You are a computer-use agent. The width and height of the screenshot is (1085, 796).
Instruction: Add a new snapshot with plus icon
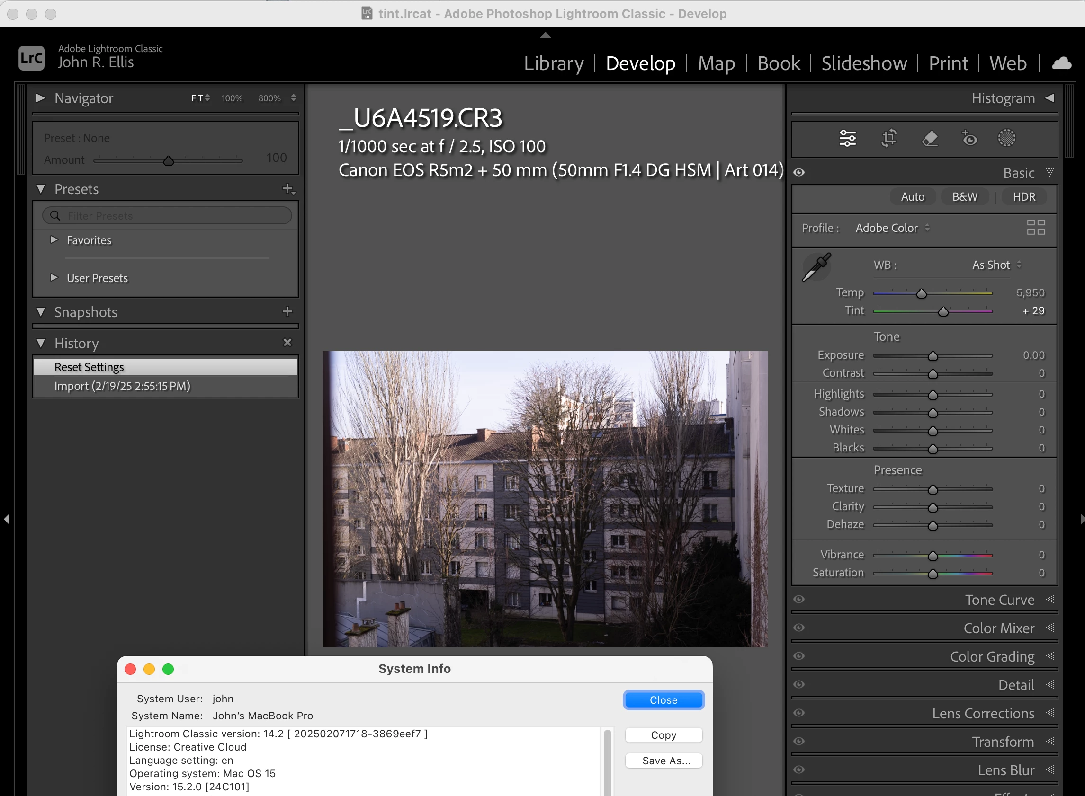(287, 312)
